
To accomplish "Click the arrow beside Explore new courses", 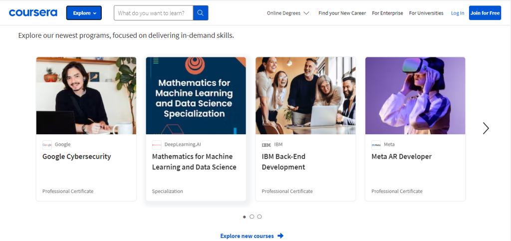I will [280, 236].
